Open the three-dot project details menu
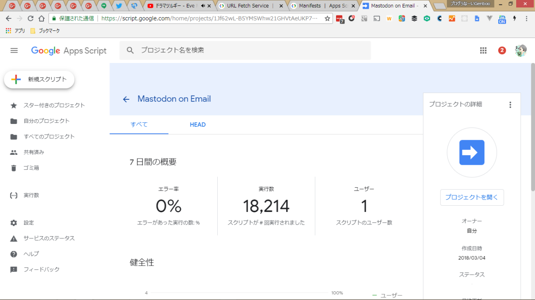 click(510, 105)
